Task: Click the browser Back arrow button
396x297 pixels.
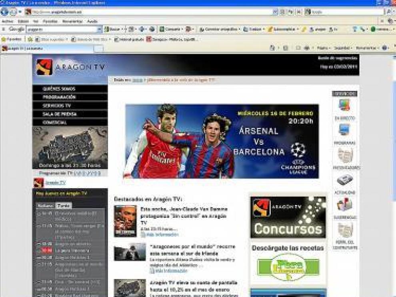Action: point(4,12)
